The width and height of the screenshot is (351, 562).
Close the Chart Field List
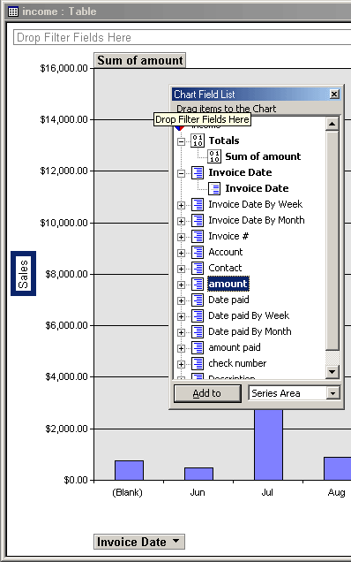pyautogui.click(x=334, y=94)
